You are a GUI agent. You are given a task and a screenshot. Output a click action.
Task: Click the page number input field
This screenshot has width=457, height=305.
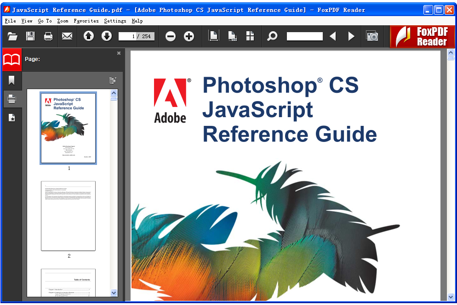127,36
